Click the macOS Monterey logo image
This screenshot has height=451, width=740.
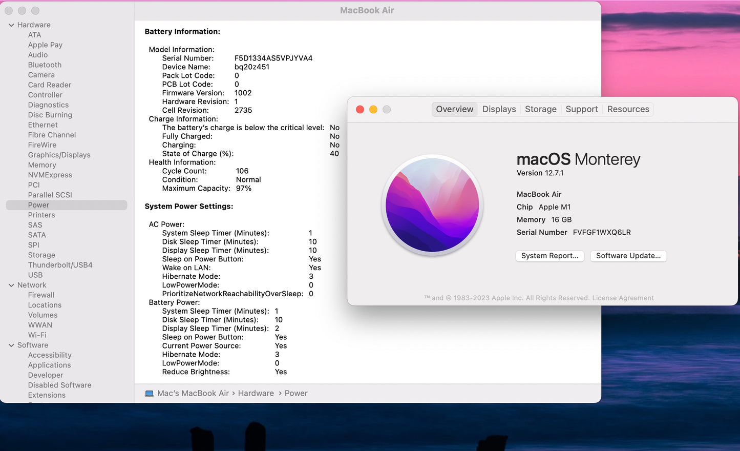pos(433,205)
